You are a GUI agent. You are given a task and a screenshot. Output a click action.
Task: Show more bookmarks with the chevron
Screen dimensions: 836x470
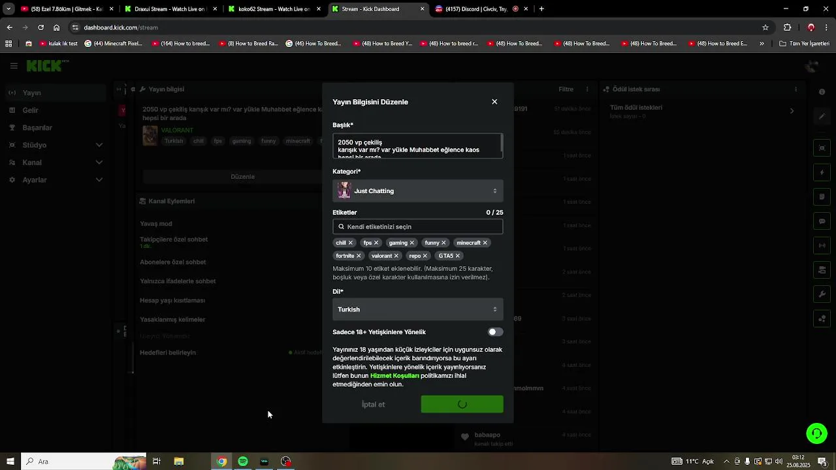[x=762, y=44]
